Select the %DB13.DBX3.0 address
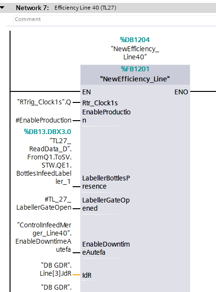Image resolution: width=216 pixels, height=292 pixels. [x=47, y=132]
